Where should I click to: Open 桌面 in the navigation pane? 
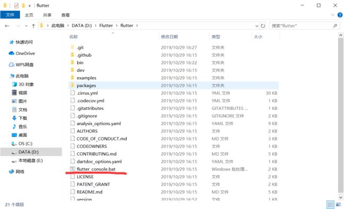point(23,135)
